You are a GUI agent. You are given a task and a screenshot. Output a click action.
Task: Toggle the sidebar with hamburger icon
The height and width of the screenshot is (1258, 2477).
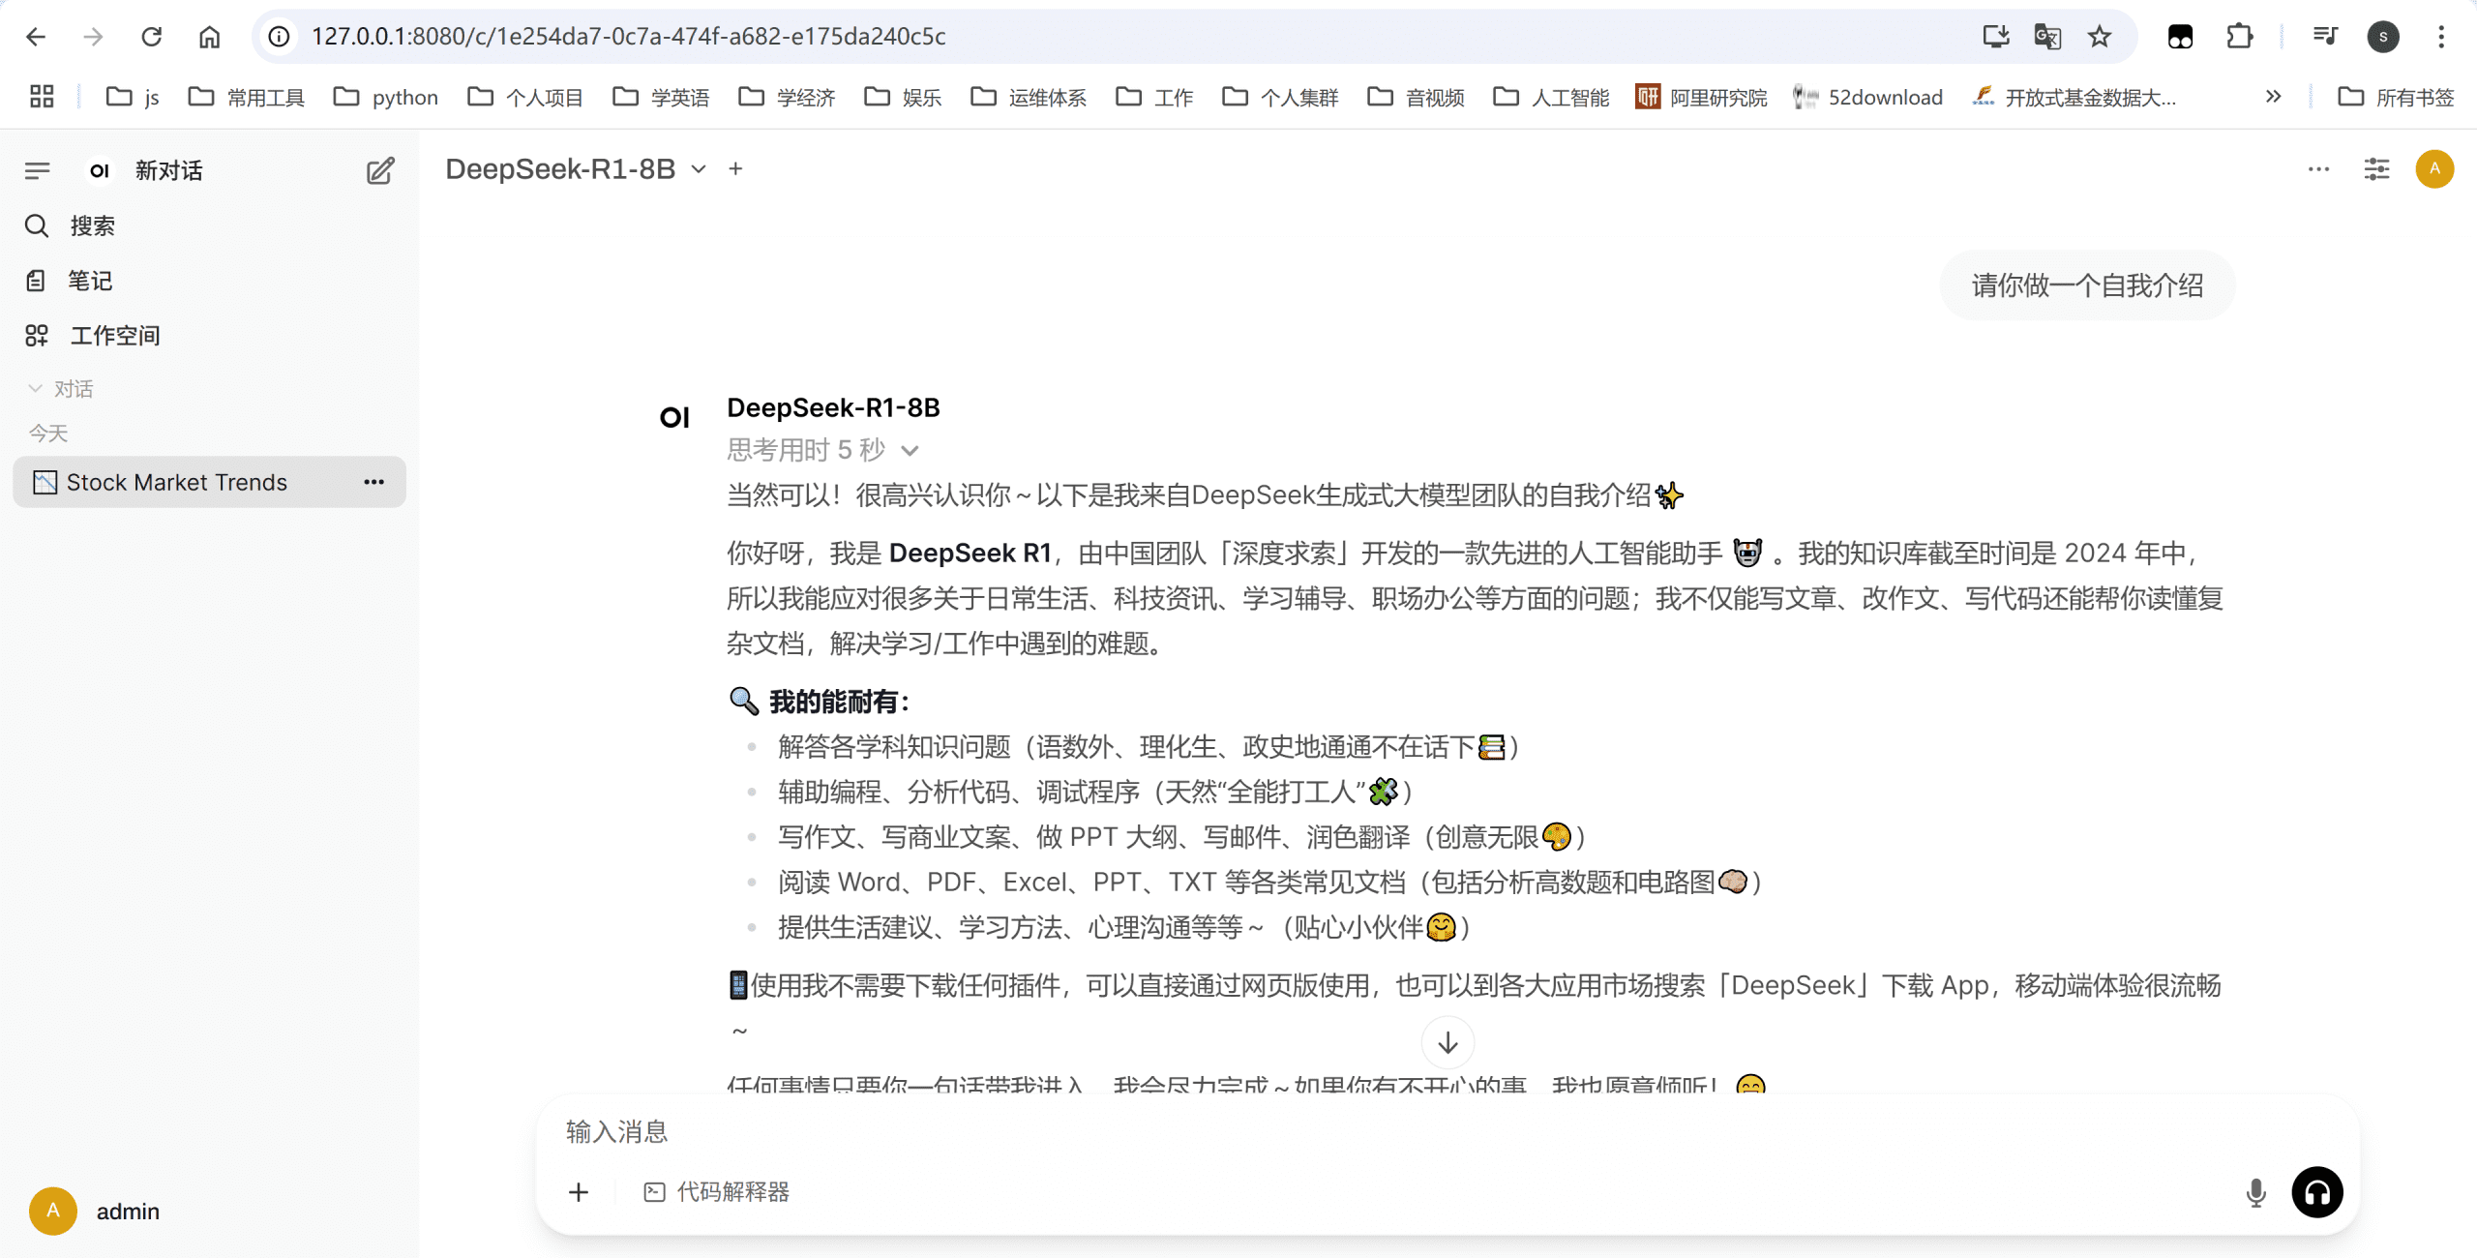37,170
